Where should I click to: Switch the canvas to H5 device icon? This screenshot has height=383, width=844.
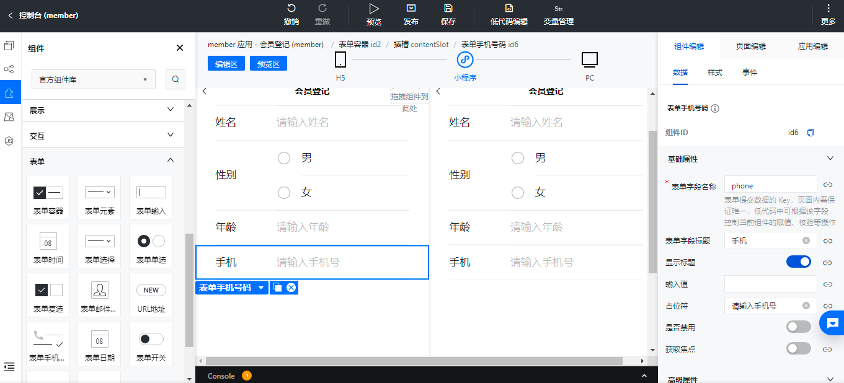[x=340, y=59]
